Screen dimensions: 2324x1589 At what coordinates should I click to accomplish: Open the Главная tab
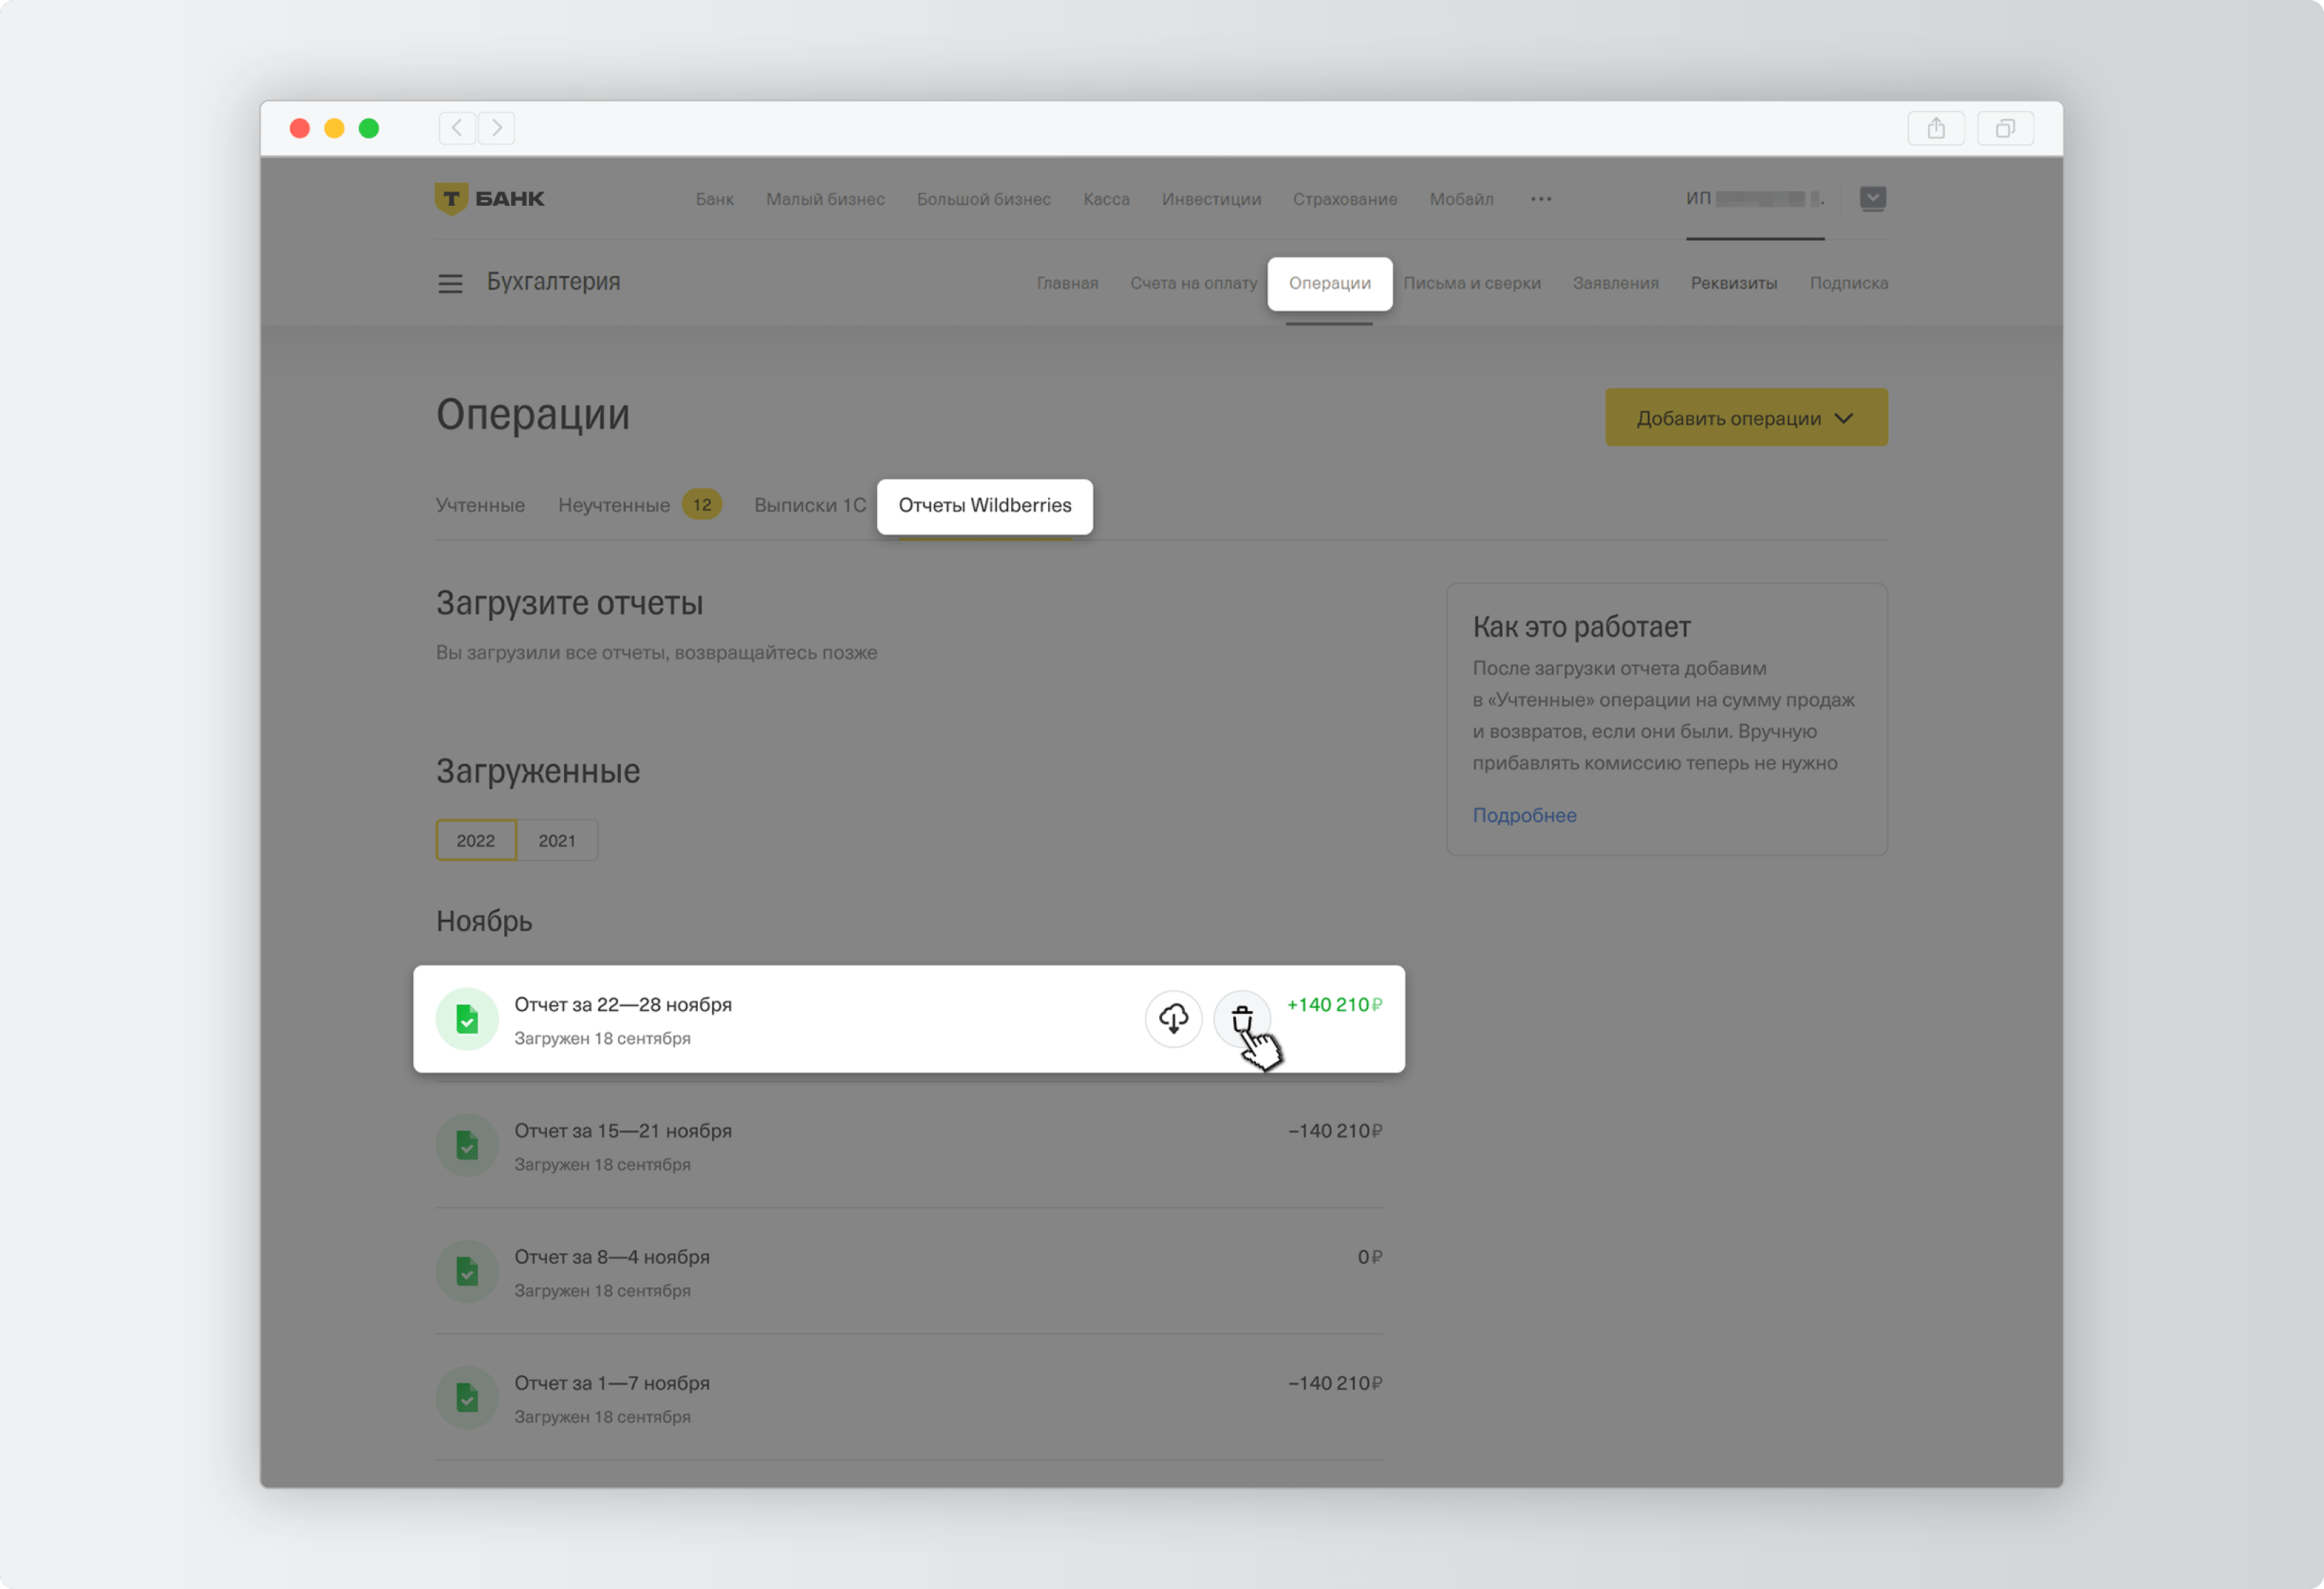[1067, 283]
